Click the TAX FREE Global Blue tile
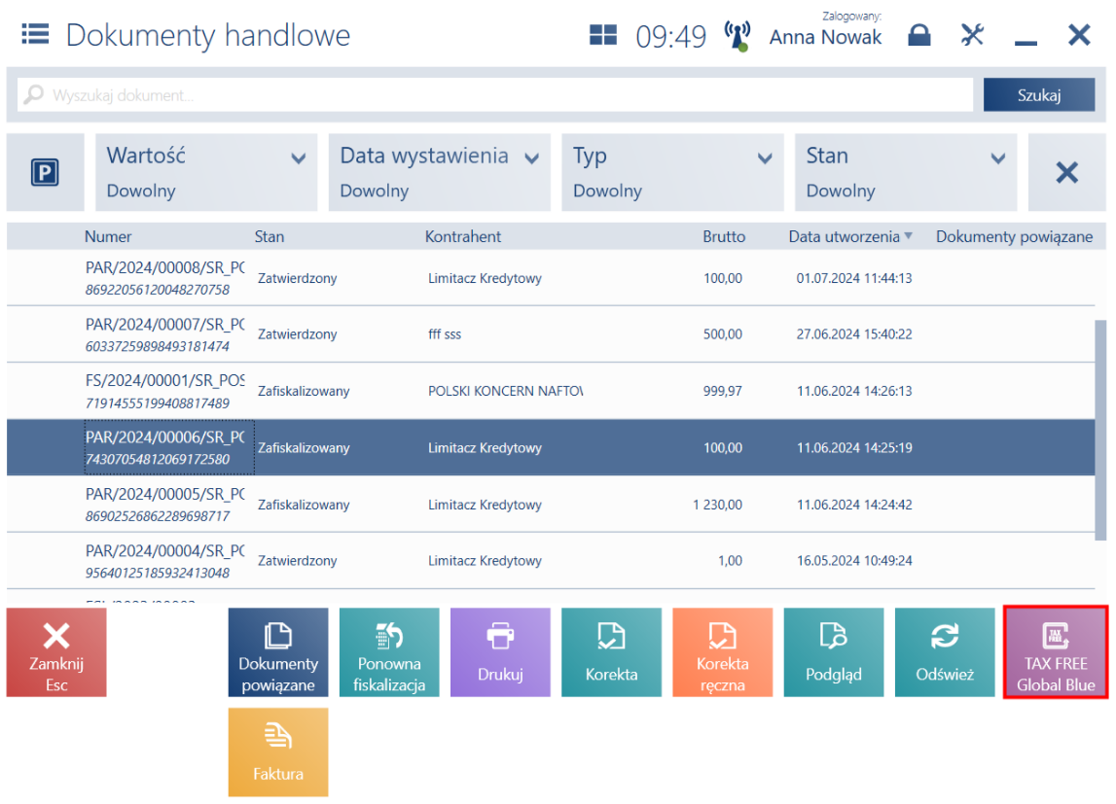1116x804 pixels. tap(1056, 652)
